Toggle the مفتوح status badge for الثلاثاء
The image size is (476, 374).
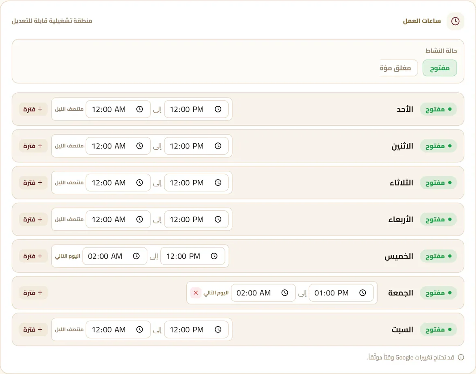coord(438,183)
